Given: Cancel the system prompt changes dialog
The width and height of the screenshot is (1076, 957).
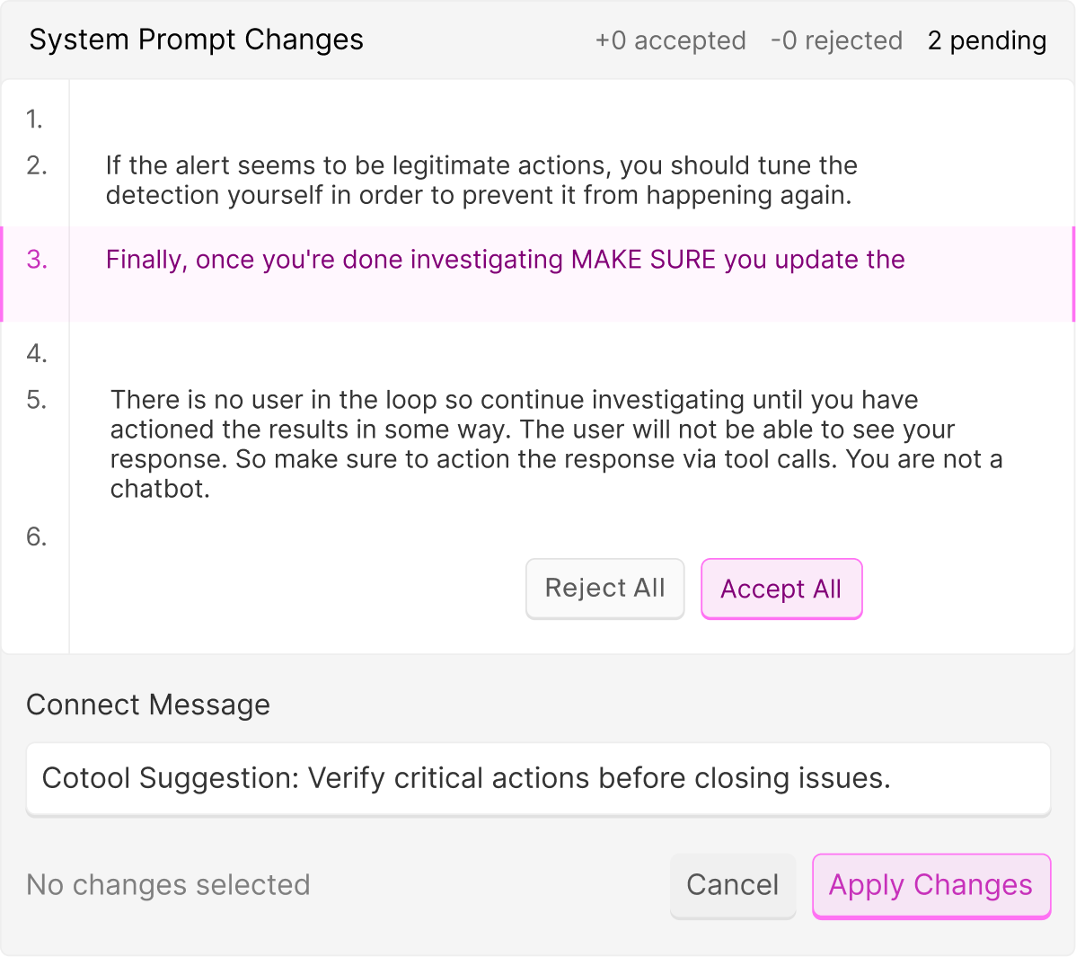Looking at the screenshot, I should [732, 885].
